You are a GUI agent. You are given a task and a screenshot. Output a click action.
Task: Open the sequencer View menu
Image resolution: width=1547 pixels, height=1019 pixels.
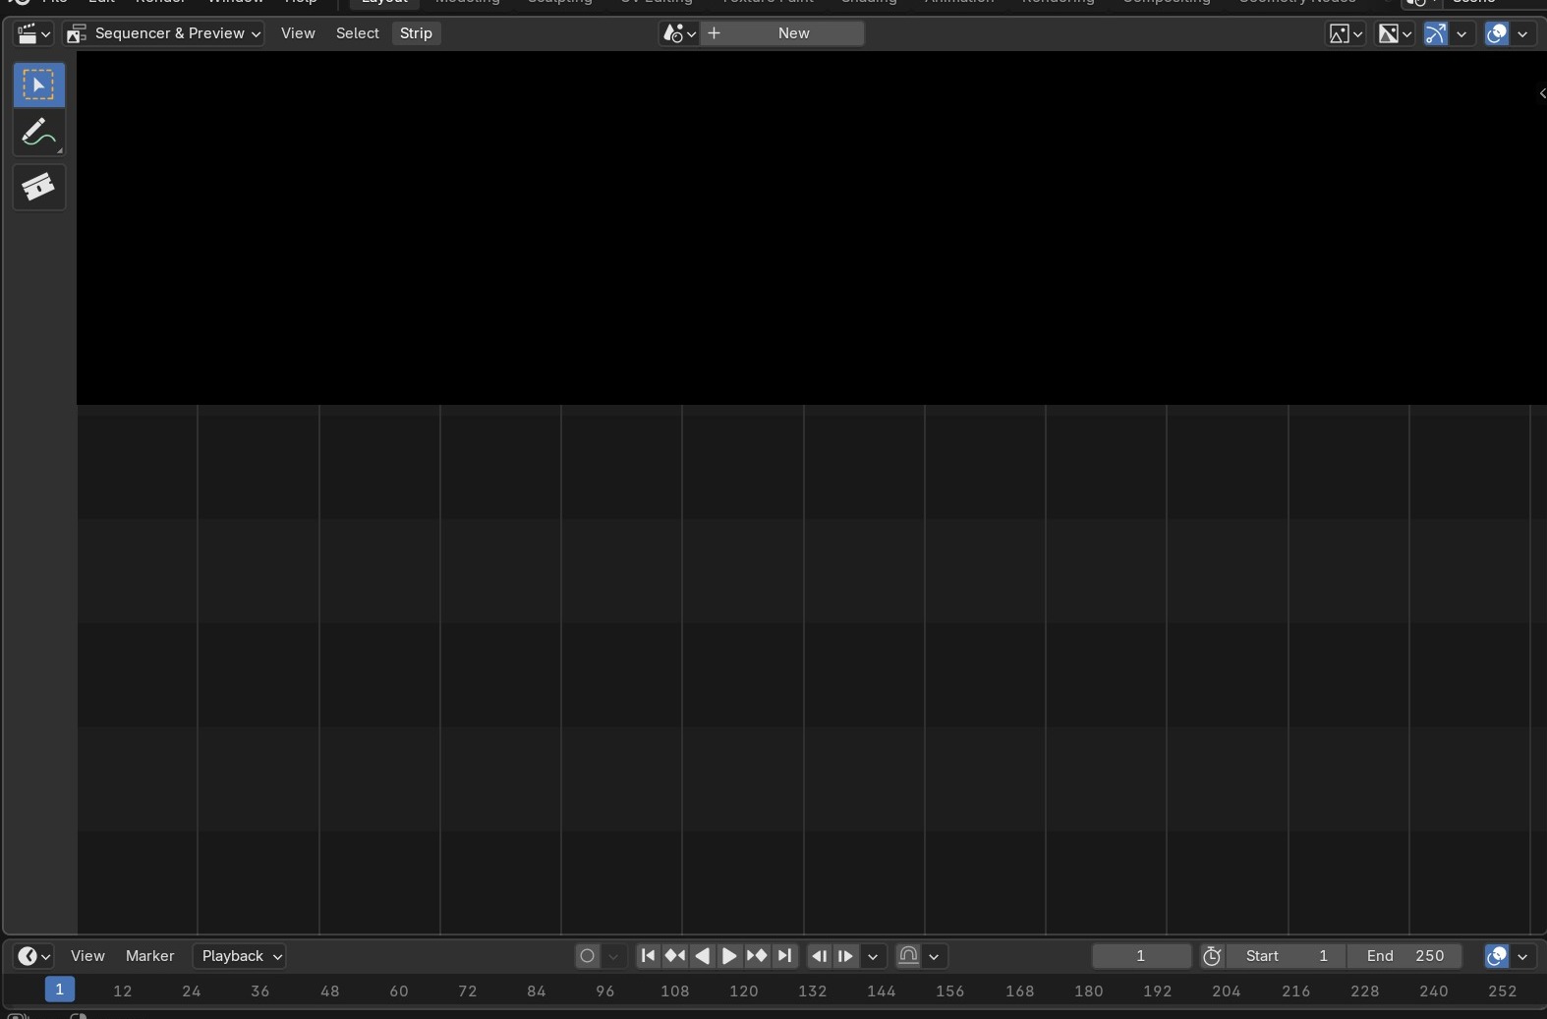point(298,33)
